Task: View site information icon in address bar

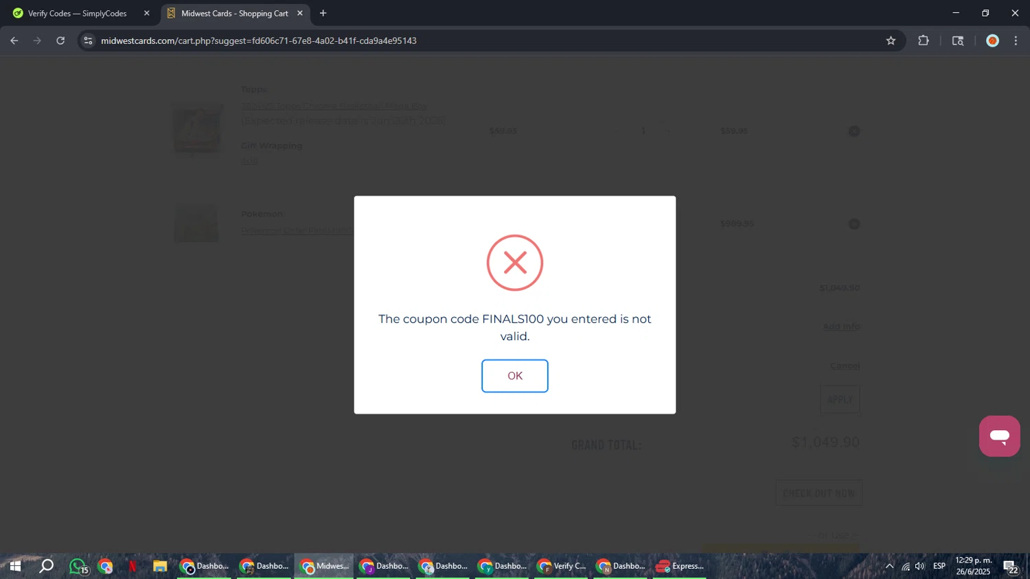Action: point(88,40)
